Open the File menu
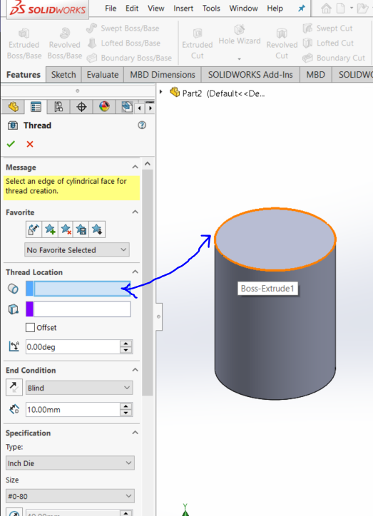 tap(111, 9)
